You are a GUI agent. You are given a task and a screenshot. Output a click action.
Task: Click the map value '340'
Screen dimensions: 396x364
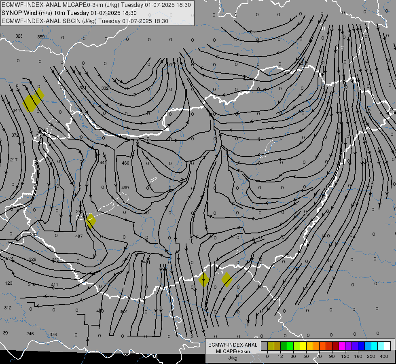32,284
